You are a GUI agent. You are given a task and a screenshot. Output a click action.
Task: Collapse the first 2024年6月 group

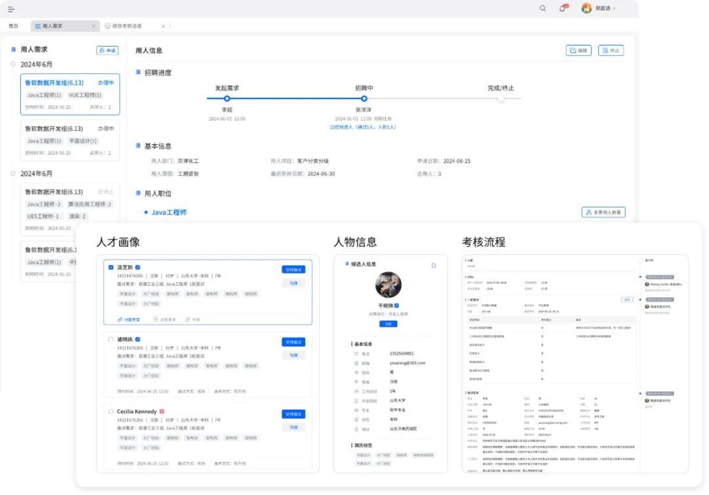[x=12, y=64]
